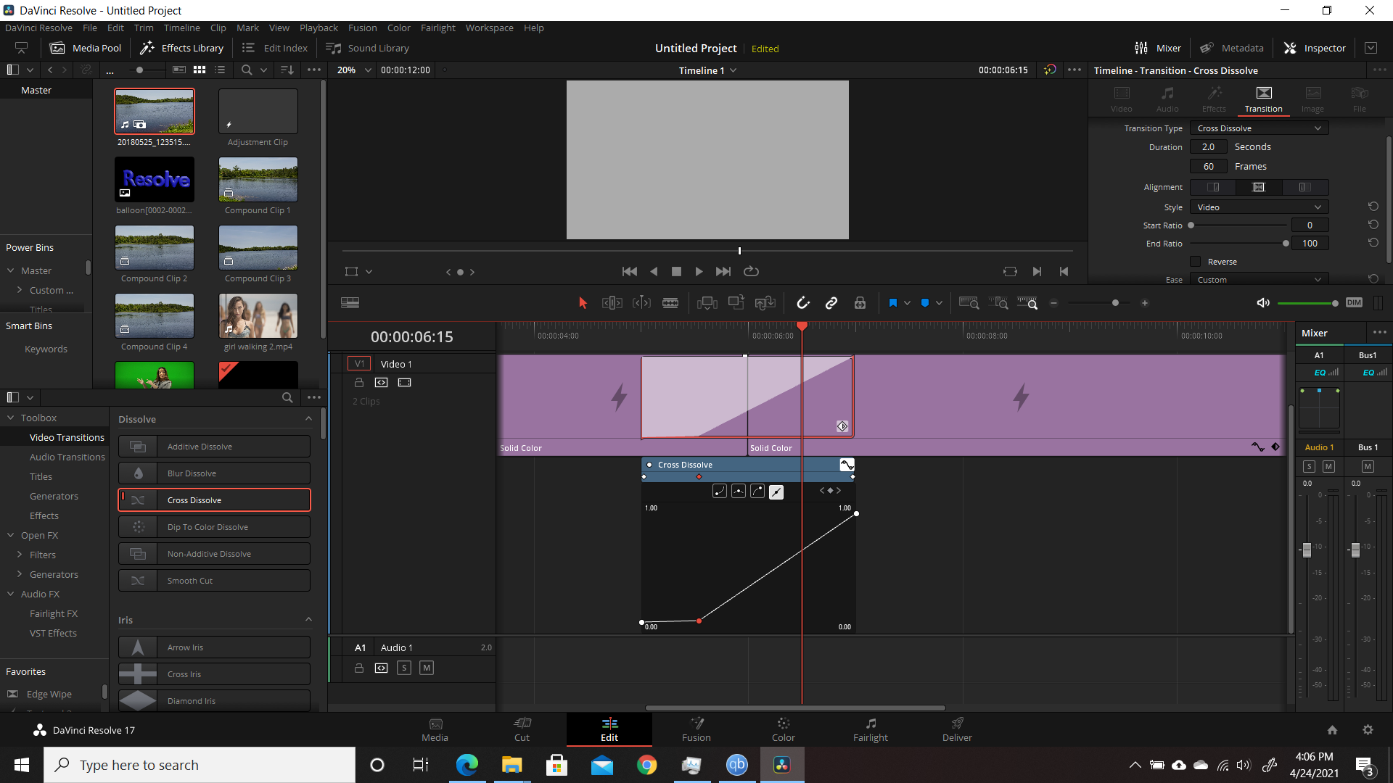
Task: Toggle the Media Pool panel button
Action: (86, 48)
